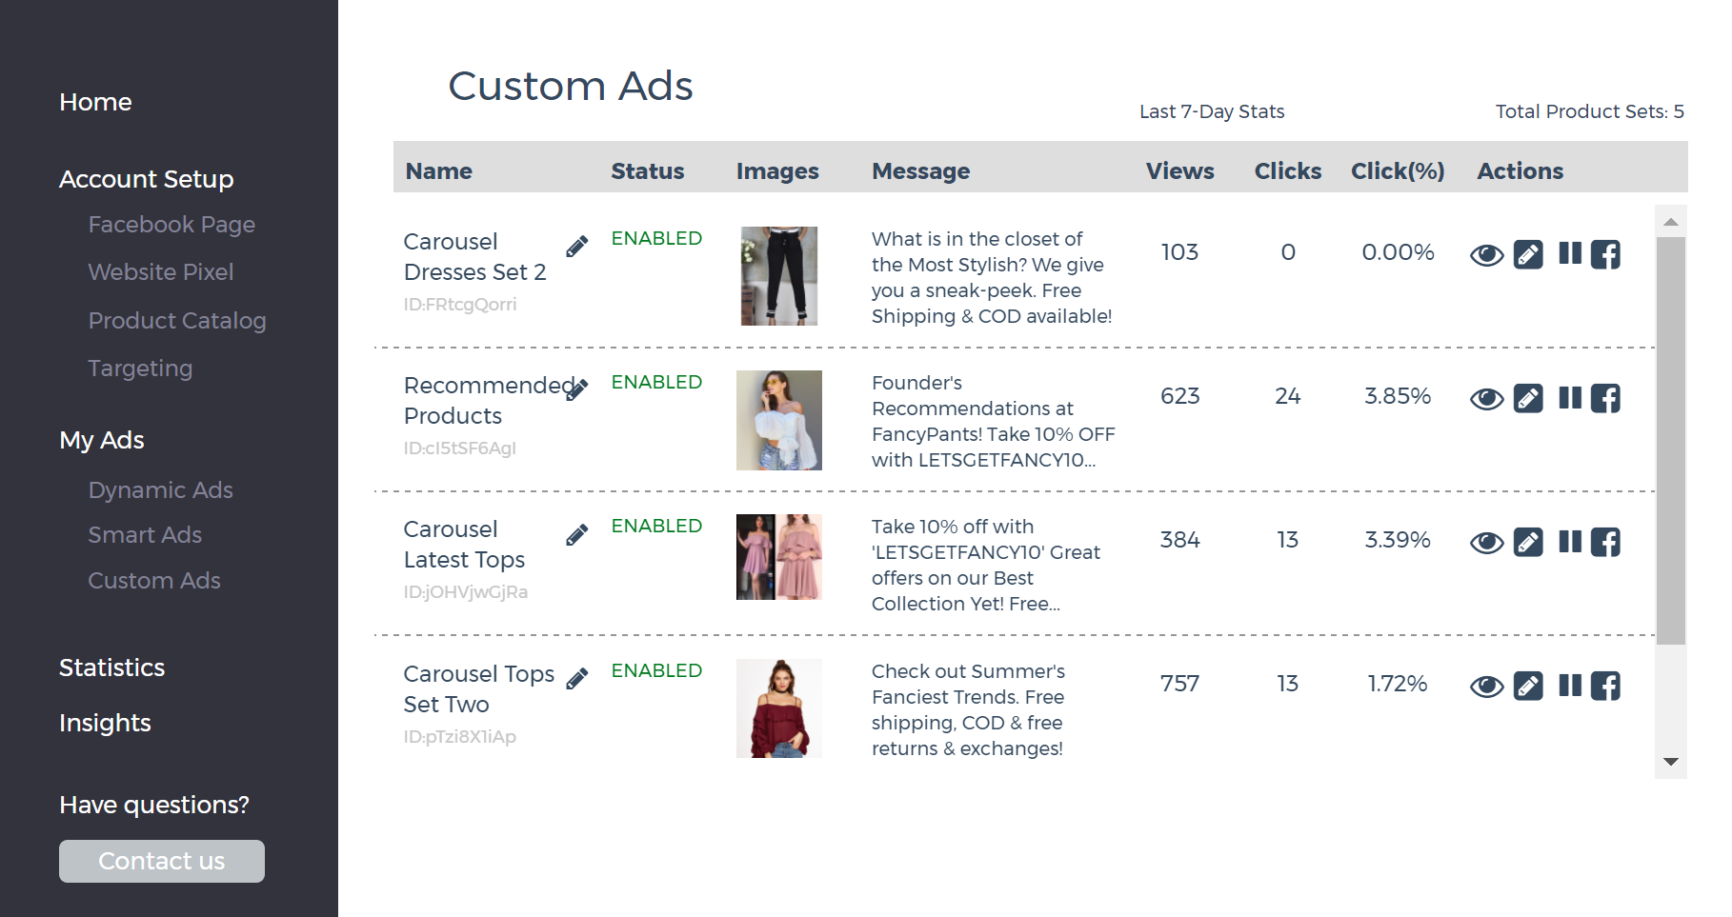Rename Carousel Dresses Set 2 with pencil icon
The image size is (1732, 917).
tap(576, 247)
